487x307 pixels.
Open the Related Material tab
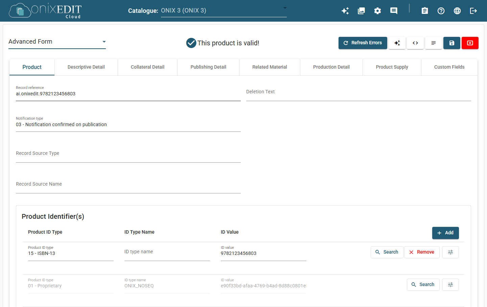click(270, 67)
